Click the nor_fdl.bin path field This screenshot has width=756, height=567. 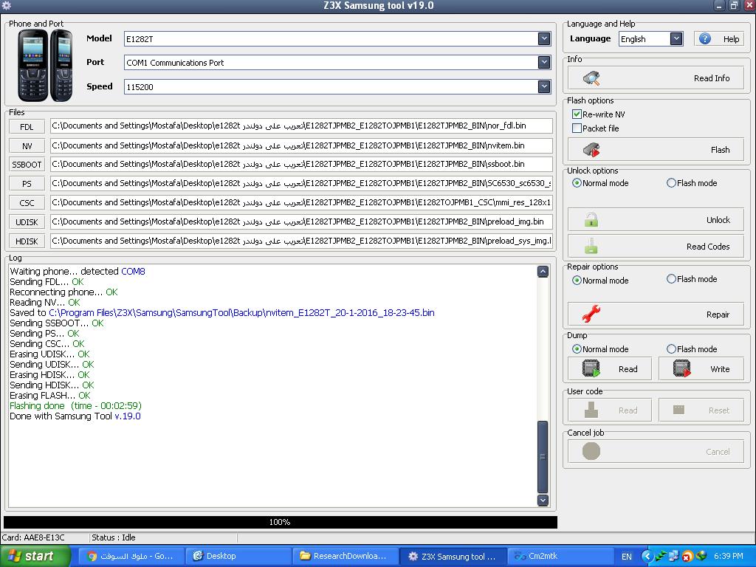[301, 126]
